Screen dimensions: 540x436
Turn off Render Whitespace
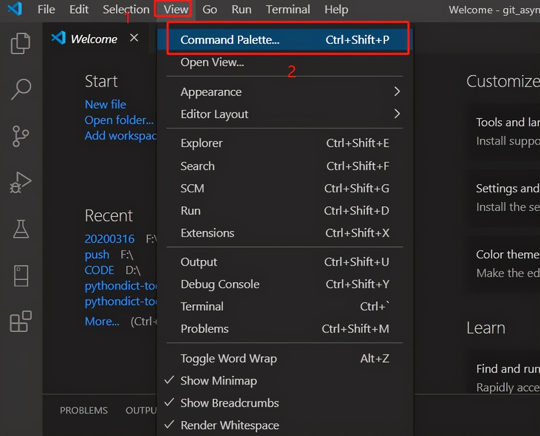pyautogui.click(x=230, y=425)
